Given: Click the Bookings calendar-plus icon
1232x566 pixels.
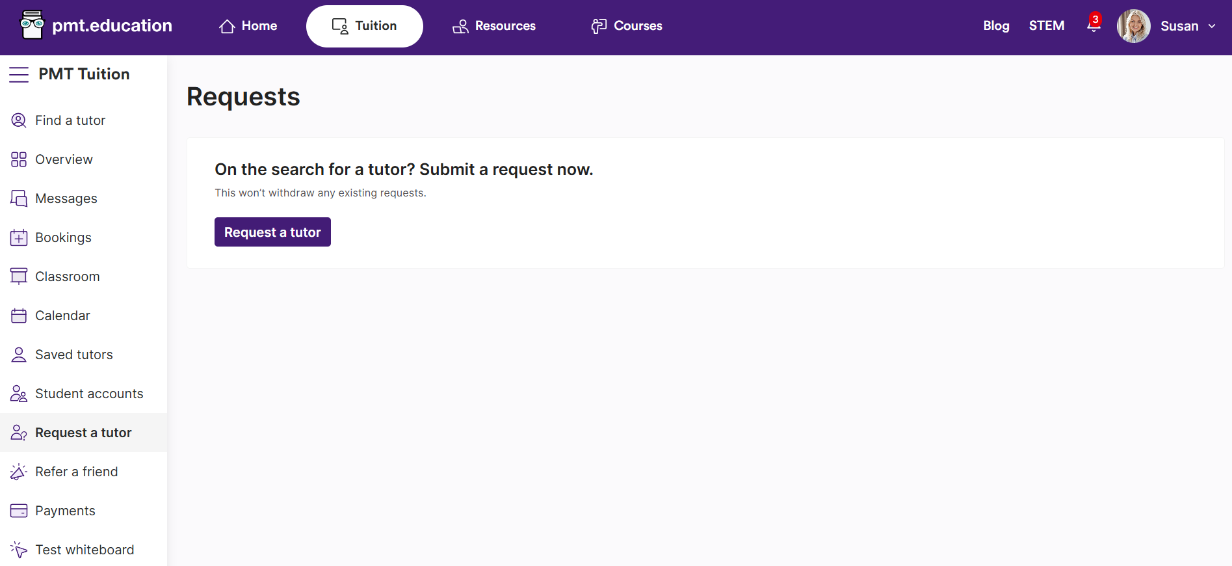Looking at the screenshot, I should coord(19,237).
